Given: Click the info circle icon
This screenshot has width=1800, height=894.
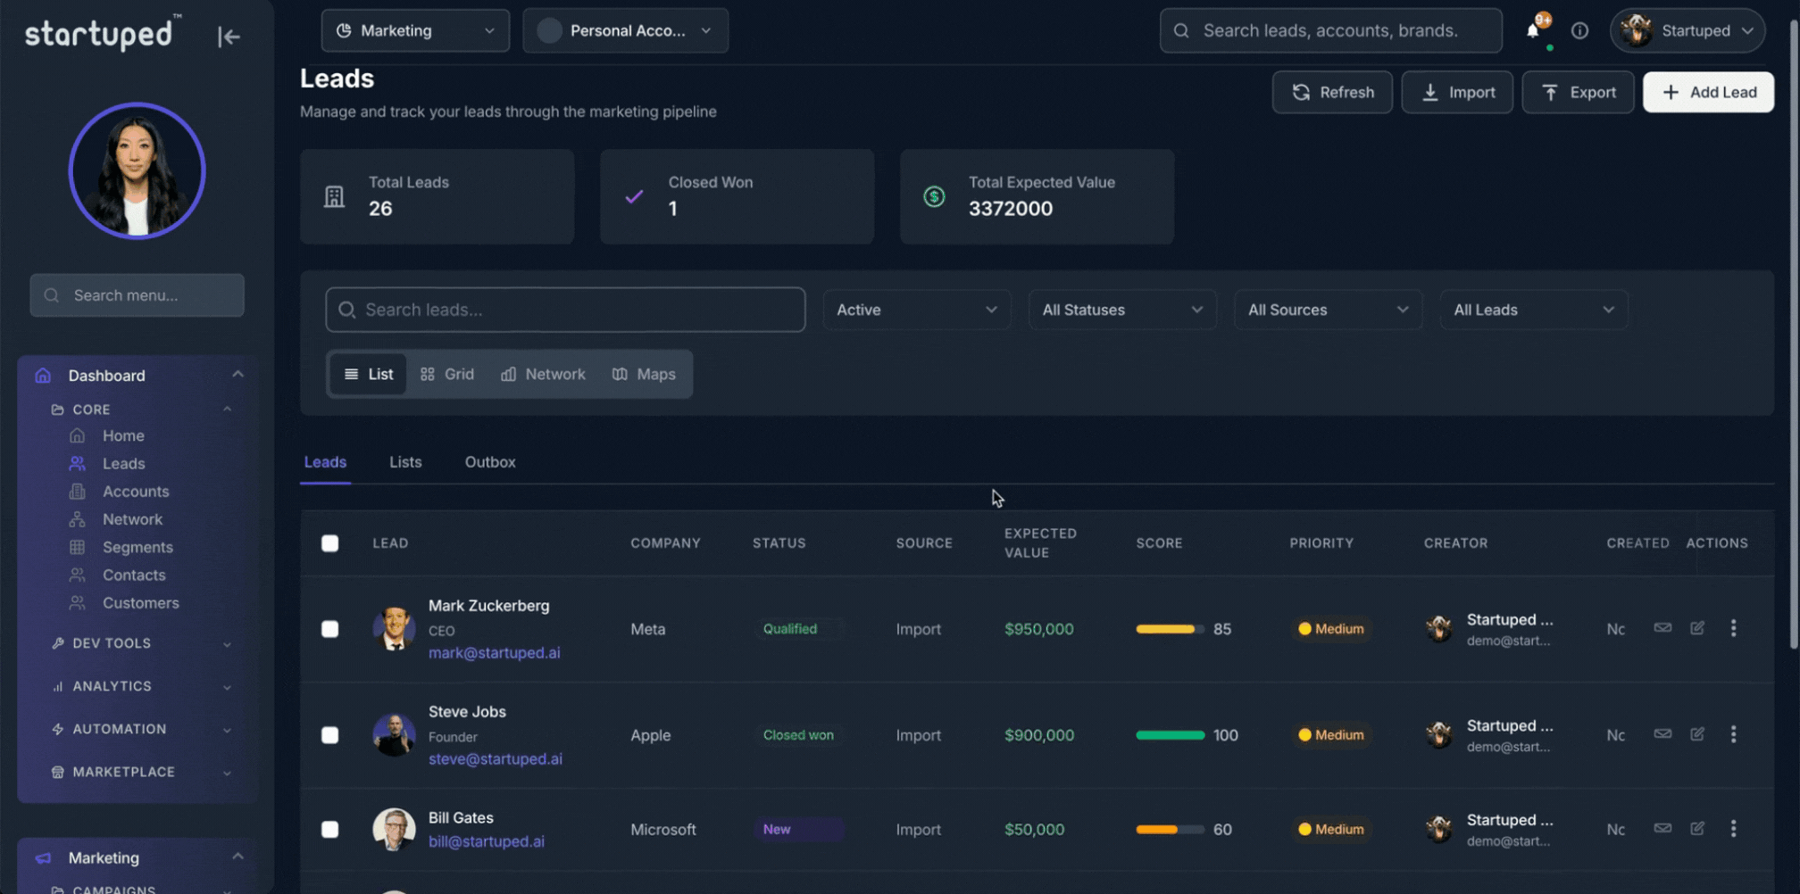Looking at the screenshot, I should (1579, 30).
